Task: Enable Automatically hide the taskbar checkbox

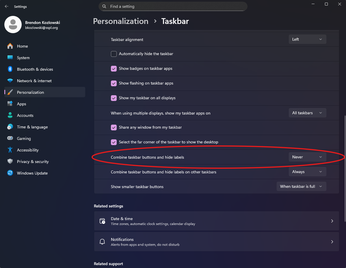Action: pos(114,54)
